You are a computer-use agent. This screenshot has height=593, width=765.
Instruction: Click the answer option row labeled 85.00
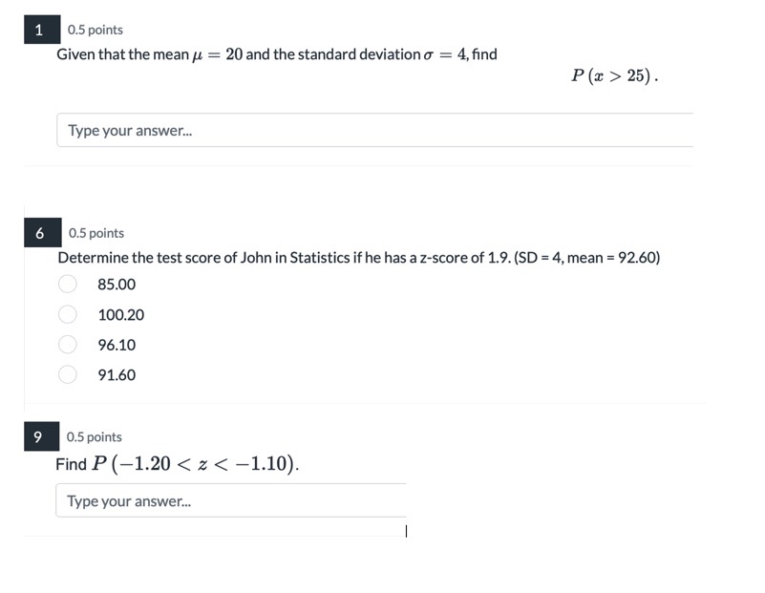pyautogui.click(x=118, y=285)
